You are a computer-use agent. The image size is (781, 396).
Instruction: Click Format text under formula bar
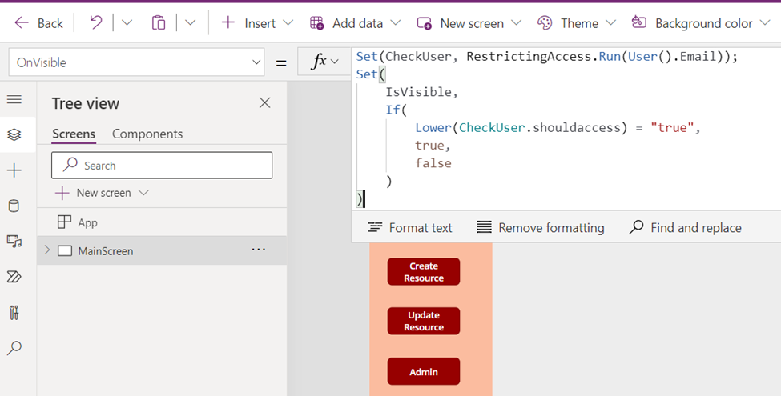409,228
